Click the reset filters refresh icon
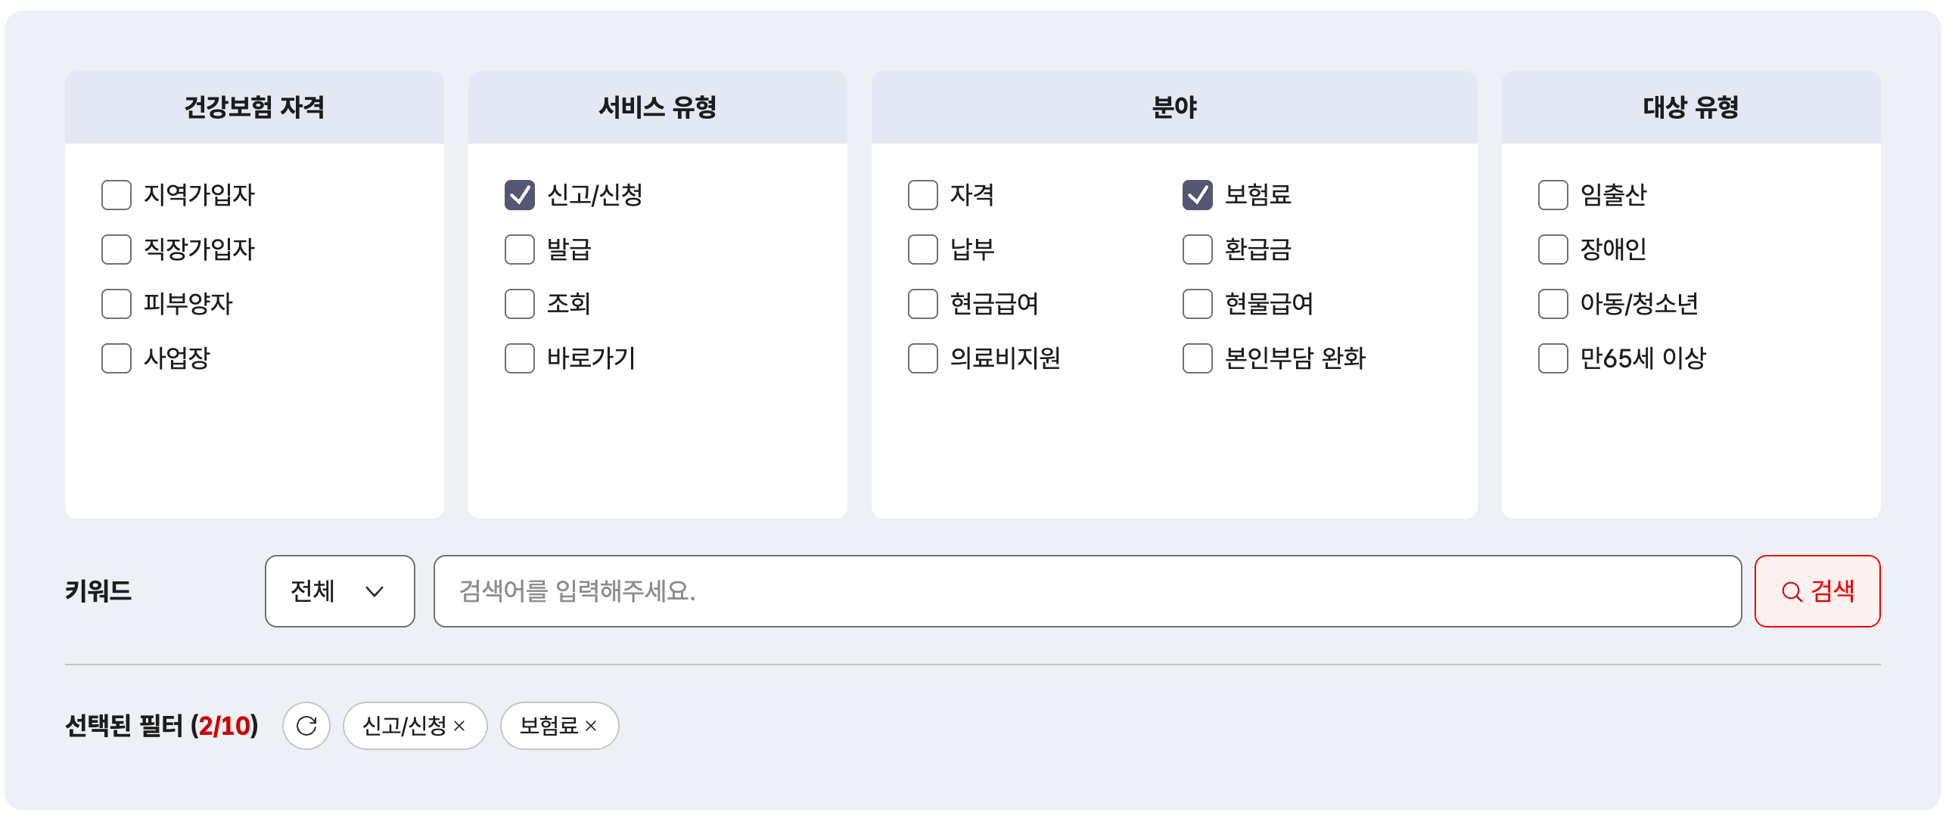Screen dimensions: 1949x815 [307, 726]
